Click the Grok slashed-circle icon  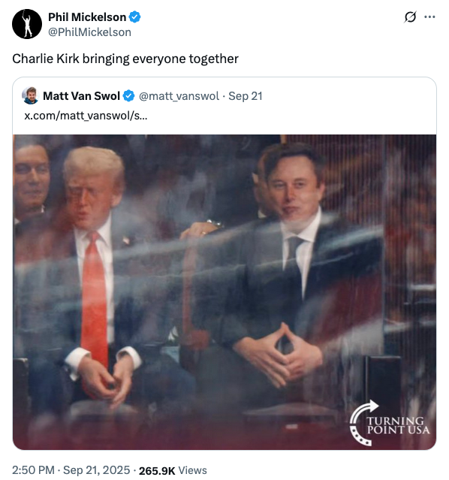(410, 17)
